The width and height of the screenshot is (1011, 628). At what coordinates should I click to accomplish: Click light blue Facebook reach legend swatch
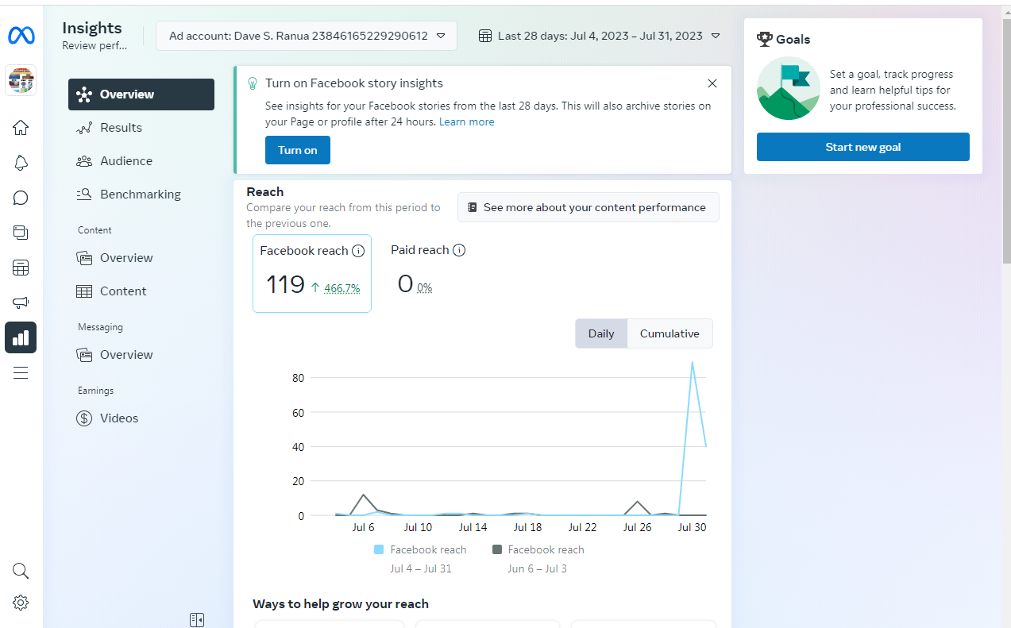(379, 549)
